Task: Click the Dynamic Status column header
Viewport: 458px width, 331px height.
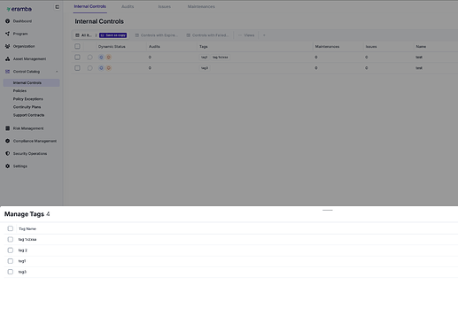Action: (112, 47)
